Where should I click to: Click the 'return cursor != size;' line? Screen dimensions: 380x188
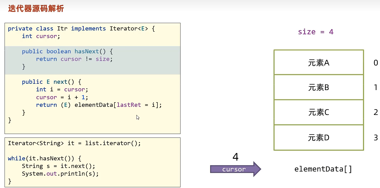pyautogui.click(x=74, y=59)
